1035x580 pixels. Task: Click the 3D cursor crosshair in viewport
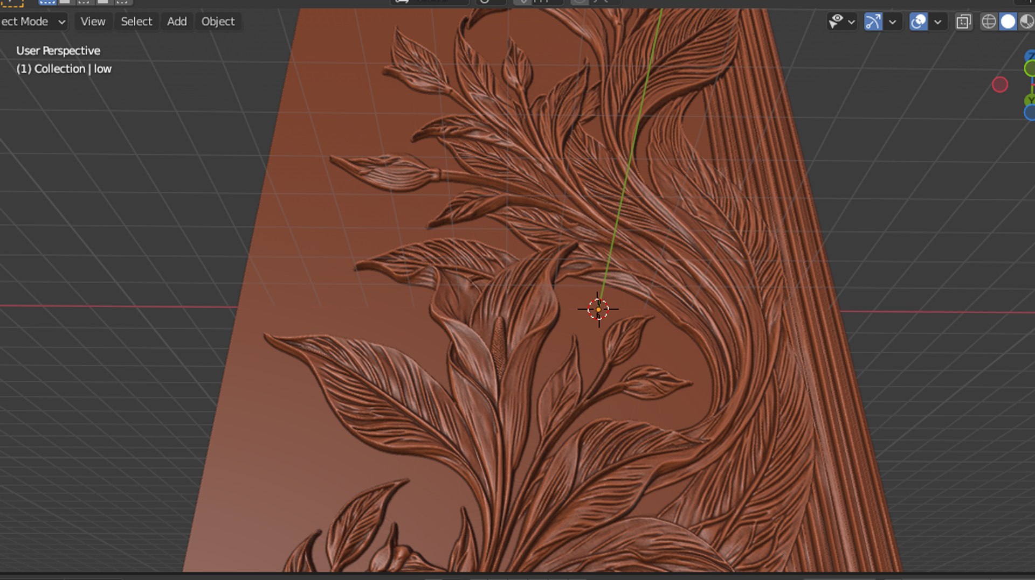tap(598, 310)
